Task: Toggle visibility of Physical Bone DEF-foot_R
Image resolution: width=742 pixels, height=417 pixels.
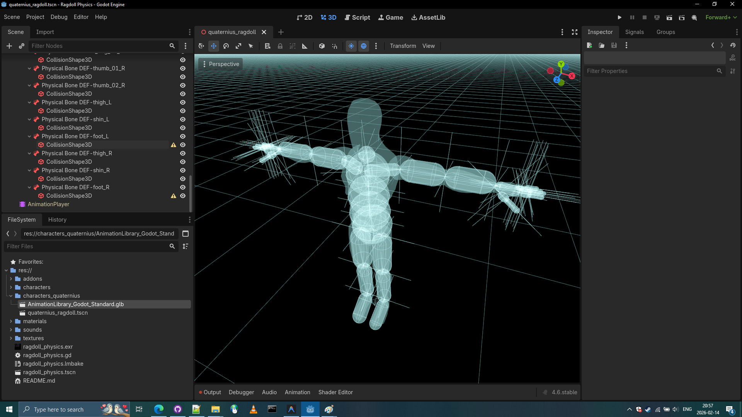Action: pos(183,187)
